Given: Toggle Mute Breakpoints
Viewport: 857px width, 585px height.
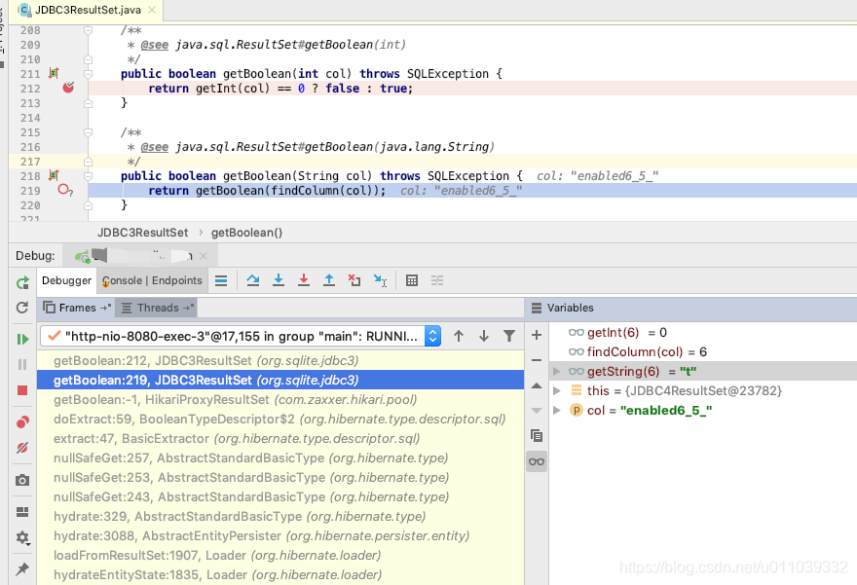Looking at the screenshot, I should pos(22,448).
